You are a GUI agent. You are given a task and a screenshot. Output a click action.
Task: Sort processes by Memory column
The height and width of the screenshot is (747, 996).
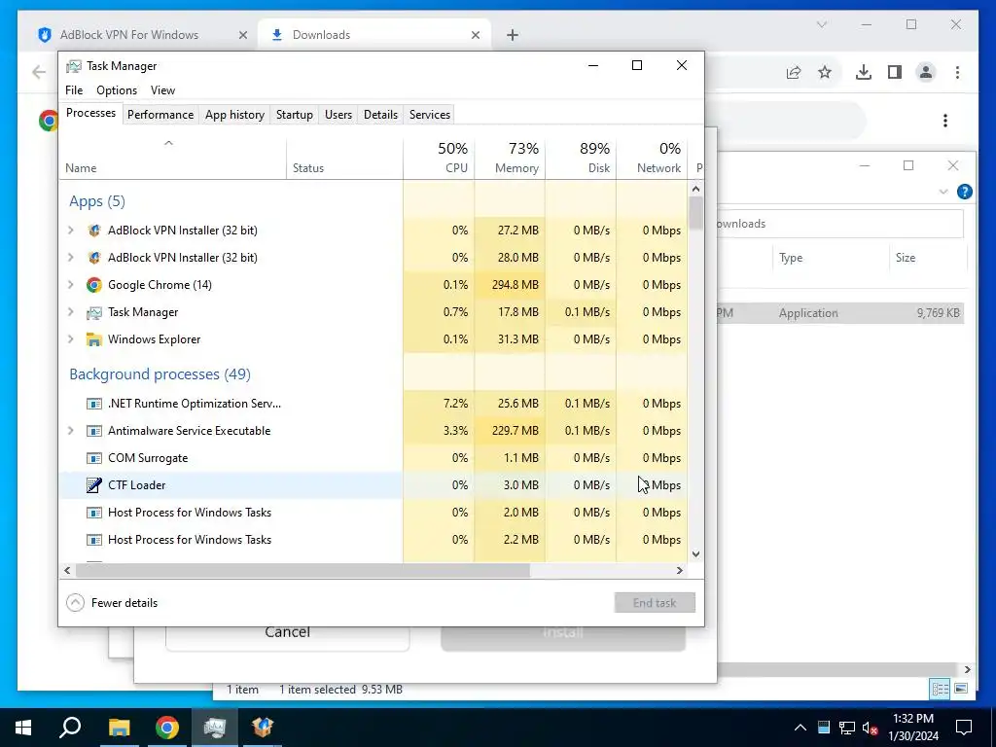click(x=510, y=158)
